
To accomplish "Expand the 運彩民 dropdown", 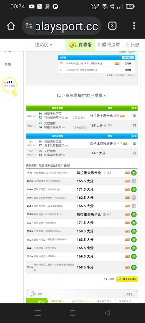I will click(x=43, y=45).
